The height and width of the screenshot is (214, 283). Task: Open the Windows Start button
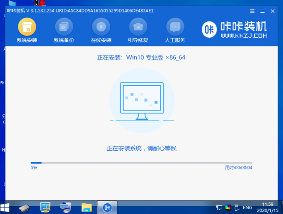[5, 208]
